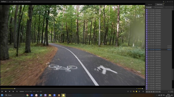Click the PotPlayer taskbar icon
Image resolution: width=174 pixels, height=97 pixels.
click(x=63, y=95)
